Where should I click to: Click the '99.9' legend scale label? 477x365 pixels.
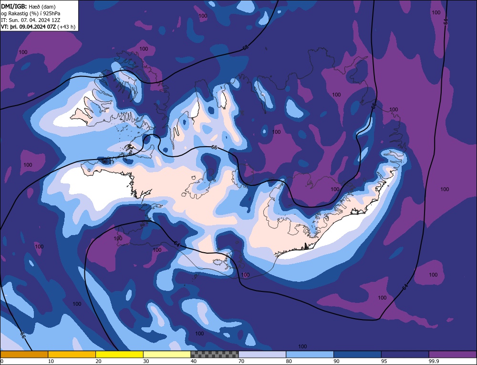(433, 361)
